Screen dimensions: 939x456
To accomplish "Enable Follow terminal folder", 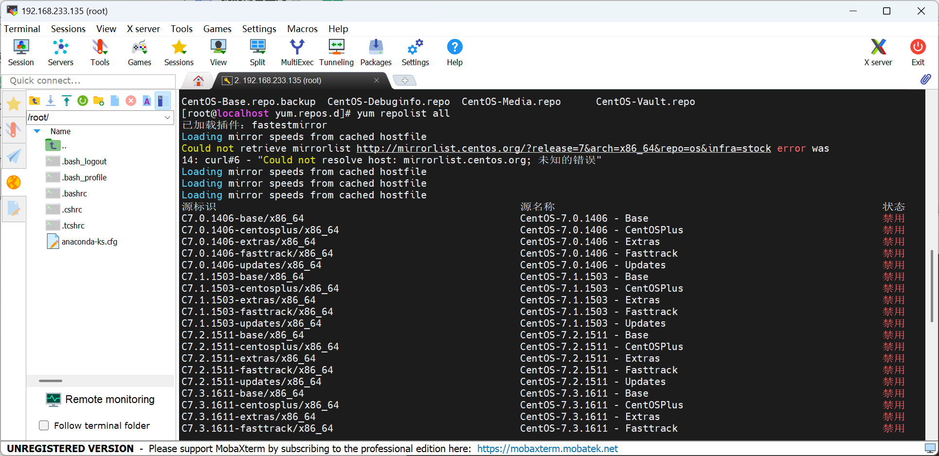I will coord(44,425).
